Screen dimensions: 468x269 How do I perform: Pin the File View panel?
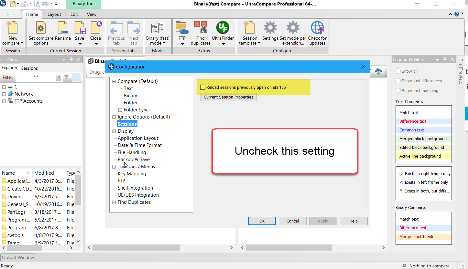(71, 59)
